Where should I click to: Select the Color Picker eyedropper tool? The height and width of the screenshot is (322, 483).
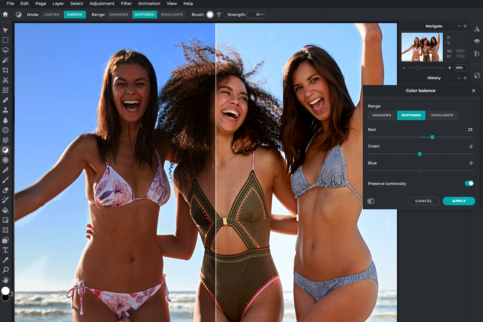point(5,260)
